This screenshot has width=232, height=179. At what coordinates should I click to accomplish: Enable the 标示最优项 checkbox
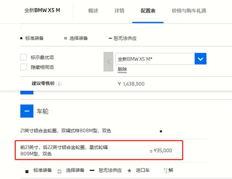[x=24, y=57]
